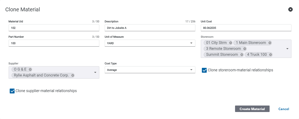Remove the 1 Main Storeroom chip
Screen dimensions: 299x119
click(x=270, y=43)
